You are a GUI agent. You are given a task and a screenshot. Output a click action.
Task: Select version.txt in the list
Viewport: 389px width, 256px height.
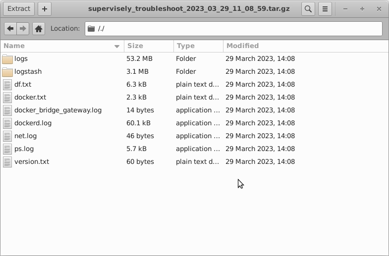[x=32, y=162]
